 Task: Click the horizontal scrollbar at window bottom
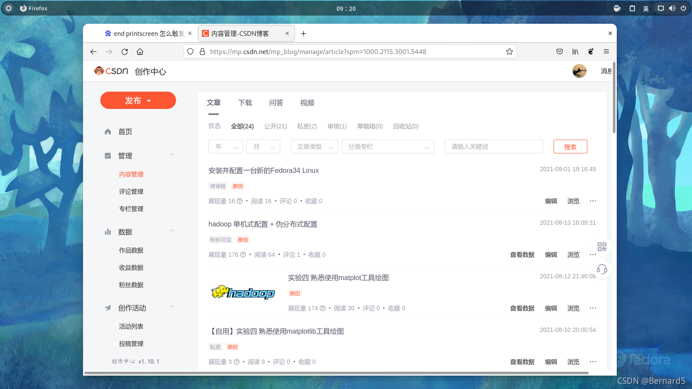pyautogui.click(x=336, y=373)
